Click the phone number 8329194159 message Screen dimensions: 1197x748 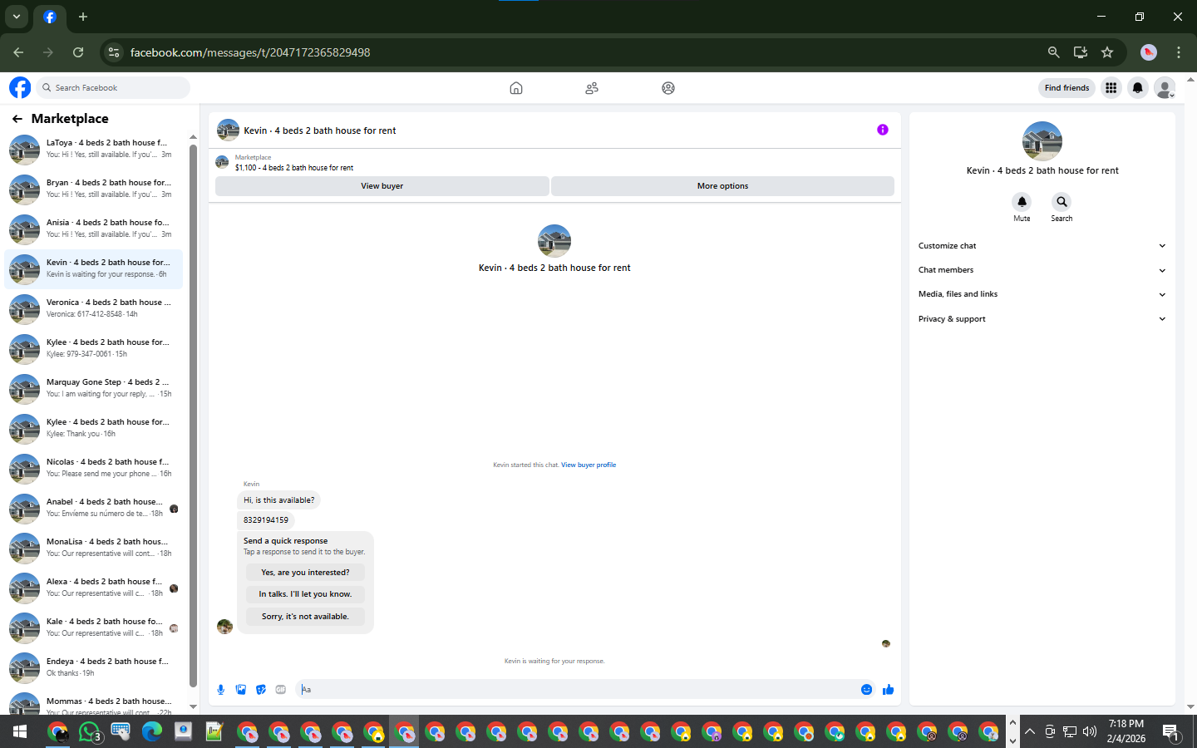click(266, 520)
